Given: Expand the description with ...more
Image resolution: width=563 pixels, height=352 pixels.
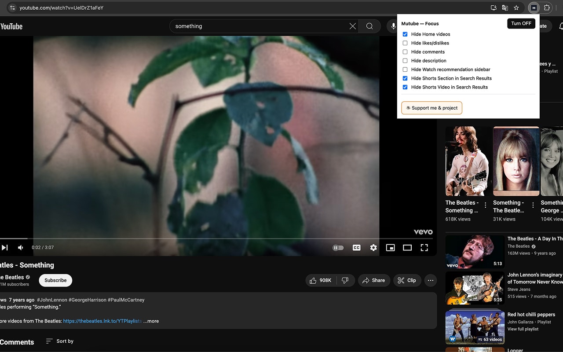Looking at the screenshot, I should pos(151,321).
